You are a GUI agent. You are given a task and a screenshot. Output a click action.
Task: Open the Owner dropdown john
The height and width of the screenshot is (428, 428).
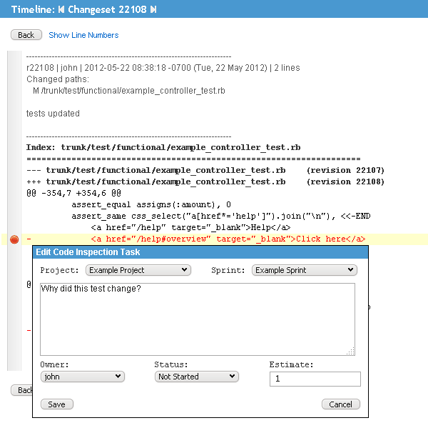[83, 377]
